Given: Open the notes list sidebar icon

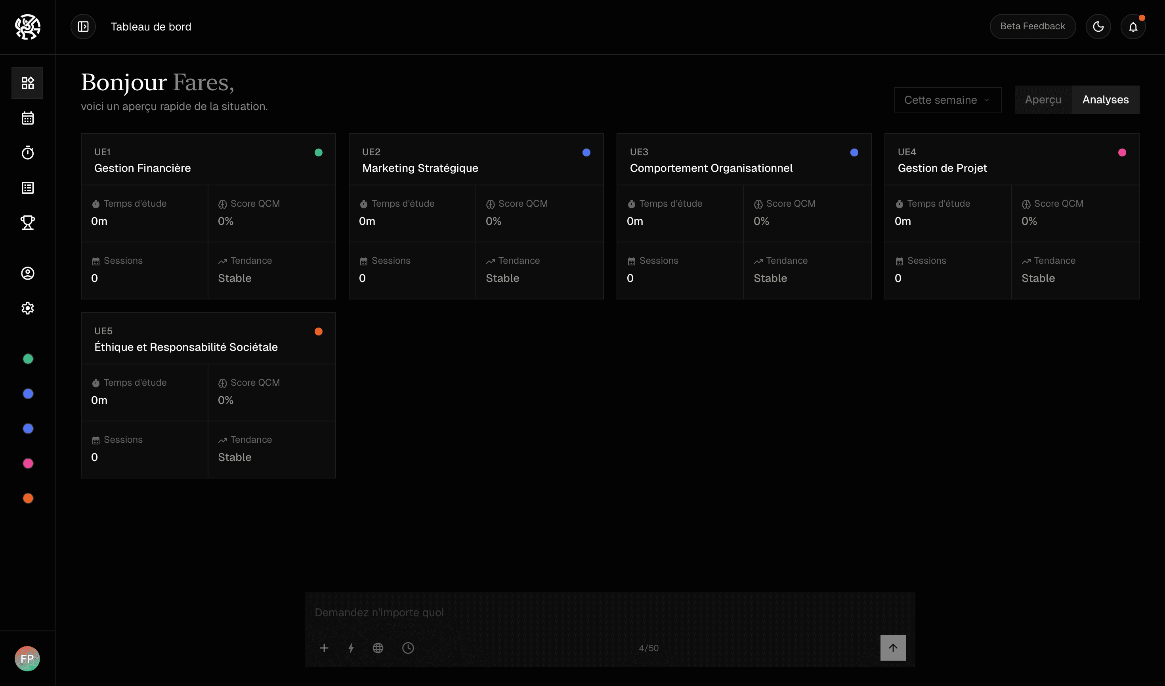Looking at the screenshot, I should point(27,187).
